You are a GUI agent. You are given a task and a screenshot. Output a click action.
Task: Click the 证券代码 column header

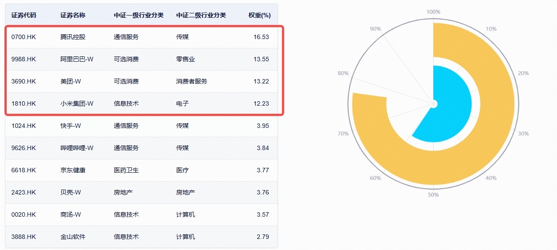(24, 15)
